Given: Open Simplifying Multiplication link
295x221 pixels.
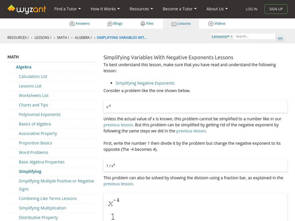Looking at the screenshot, I should (x=42, y=208).
